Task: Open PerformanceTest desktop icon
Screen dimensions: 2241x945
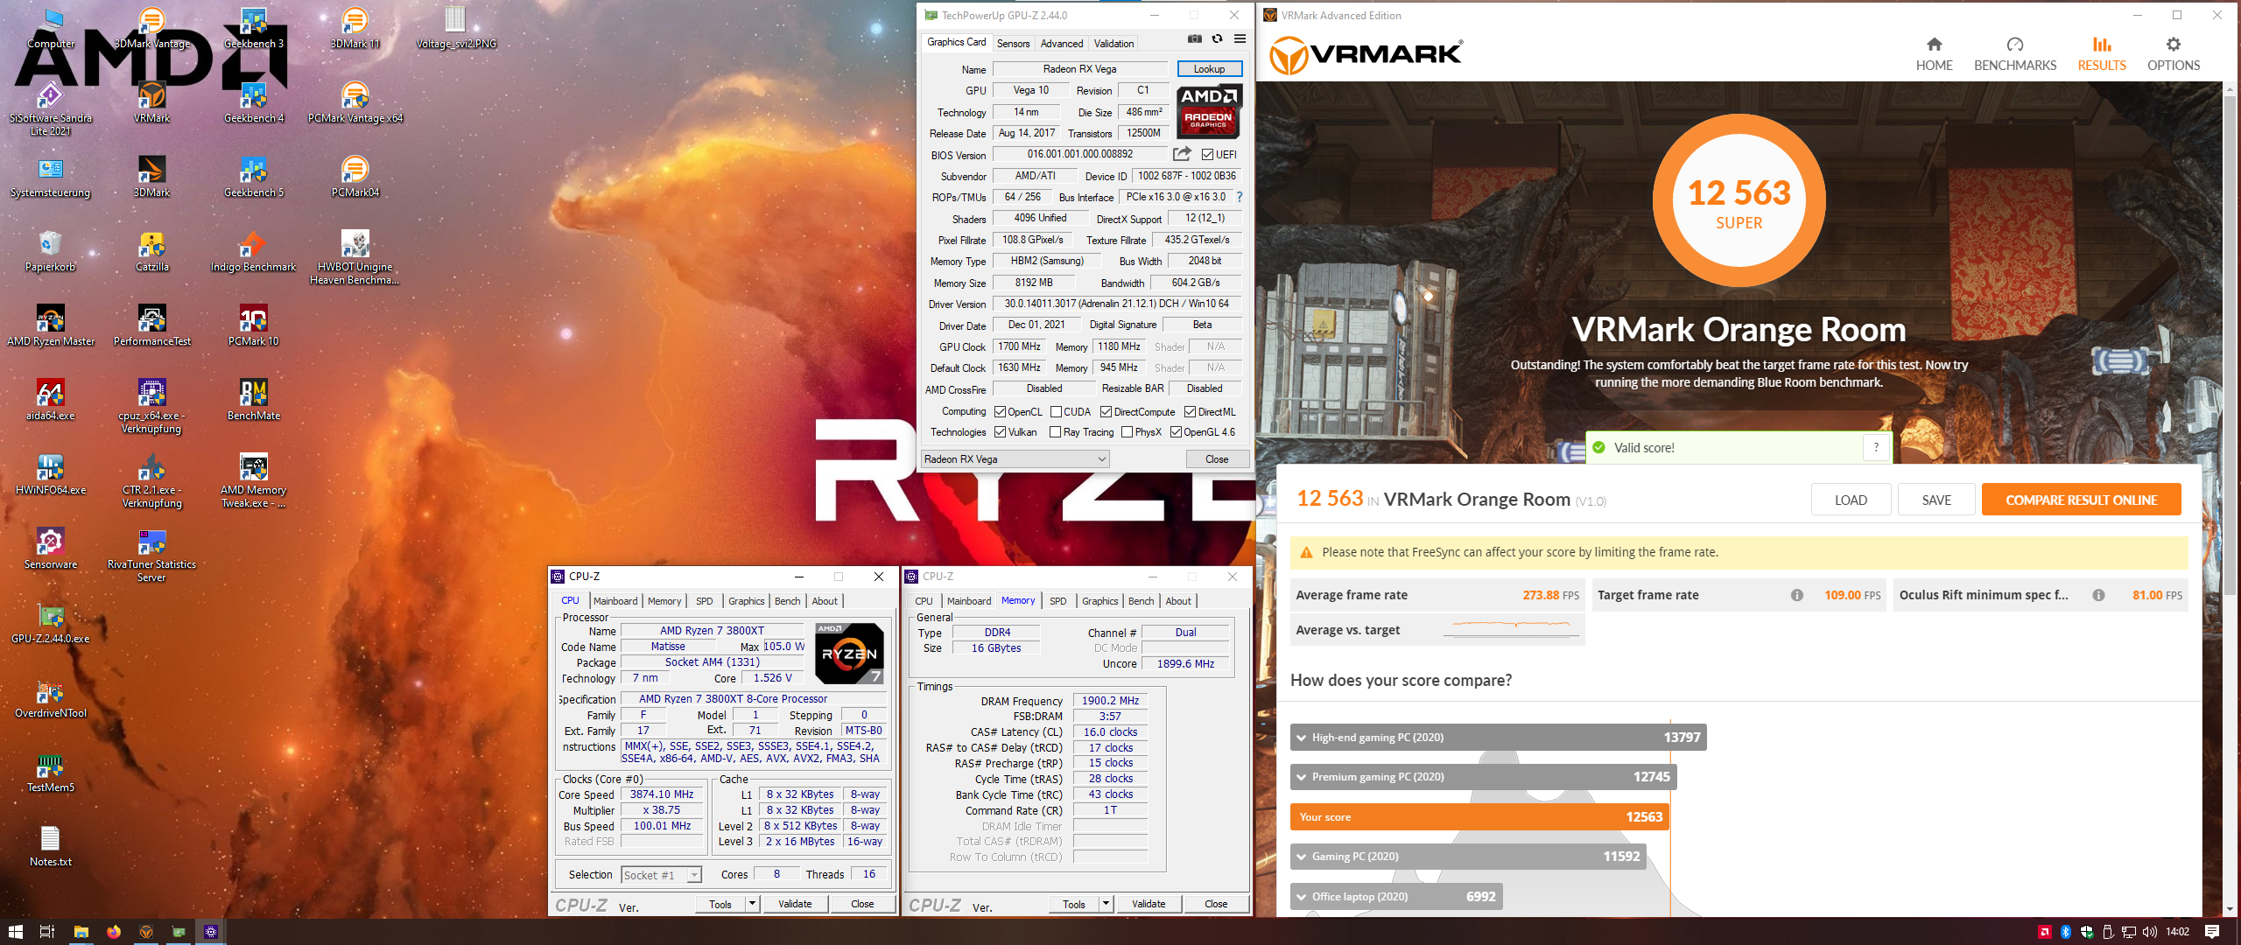Action: coord(152,325)
